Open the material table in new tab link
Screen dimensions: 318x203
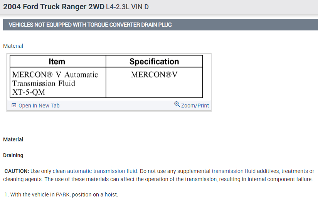(39, 106)
